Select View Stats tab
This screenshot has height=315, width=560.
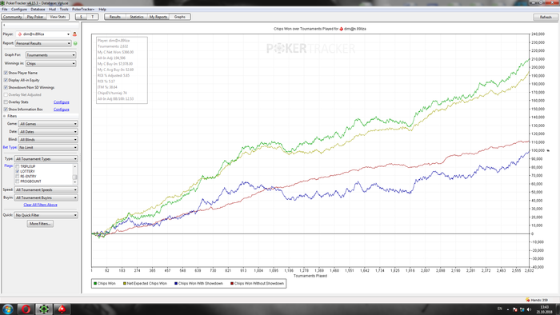coord(58,17)
